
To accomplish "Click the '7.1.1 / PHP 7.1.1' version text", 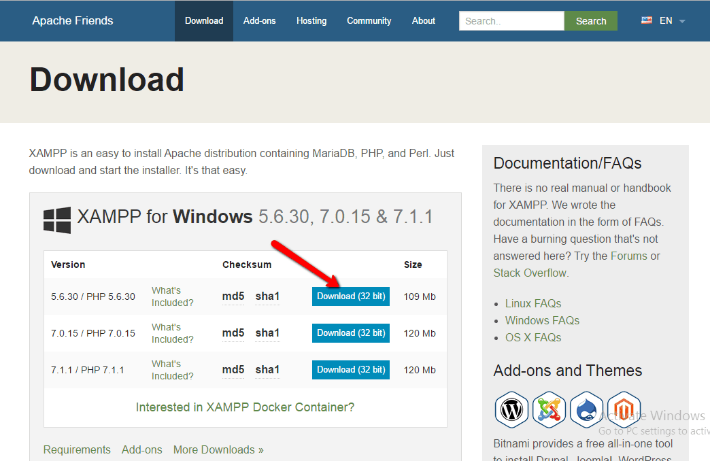I will tap(88, 370).
